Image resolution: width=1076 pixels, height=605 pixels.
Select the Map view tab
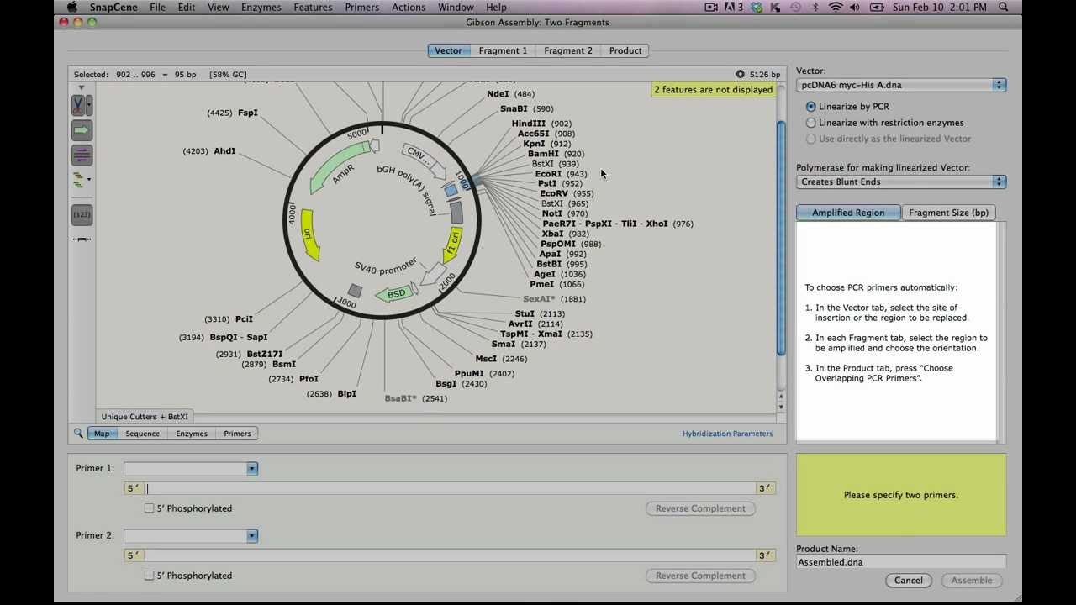coord(102,434)
